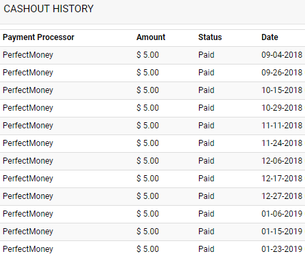Click the Paid status for 09-04-2018
The height and width of the screenshot is (256, 305).
(x=207, y=55)
